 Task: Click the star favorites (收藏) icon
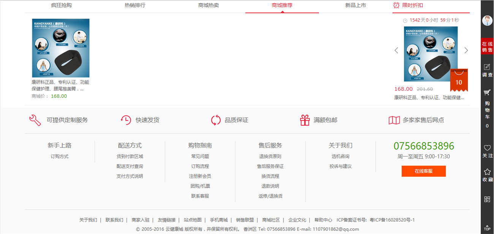pyautogui.click(x=487, y=172)
